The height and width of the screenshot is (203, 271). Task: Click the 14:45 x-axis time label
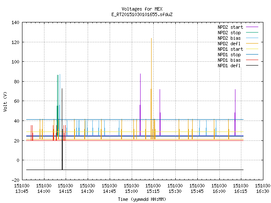click(x=109, y=191)
